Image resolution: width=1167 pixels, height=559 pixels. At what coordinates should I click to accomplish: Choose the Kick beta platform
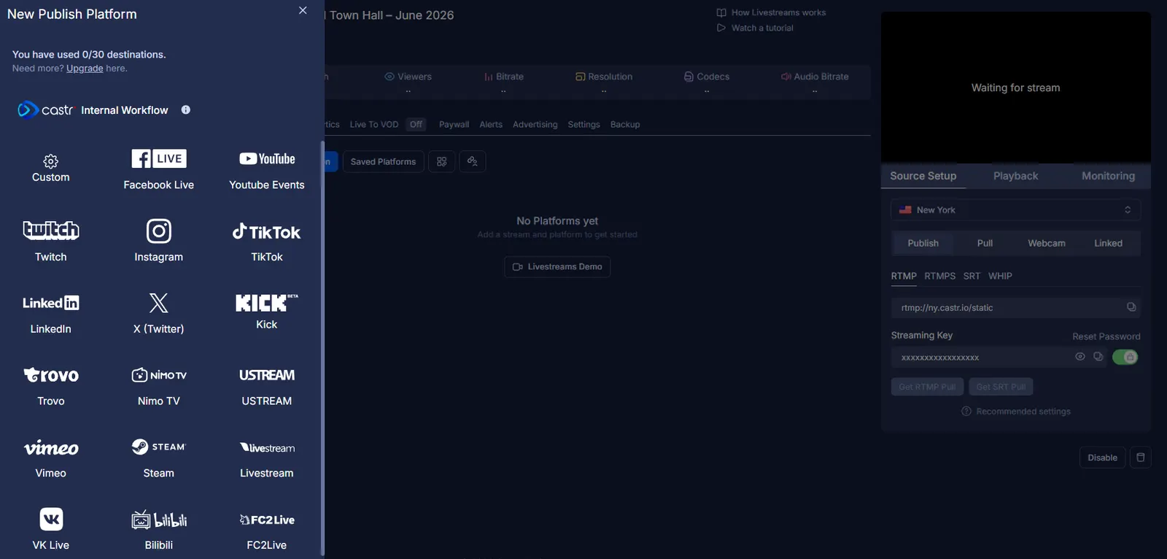[x=266, y=311]
